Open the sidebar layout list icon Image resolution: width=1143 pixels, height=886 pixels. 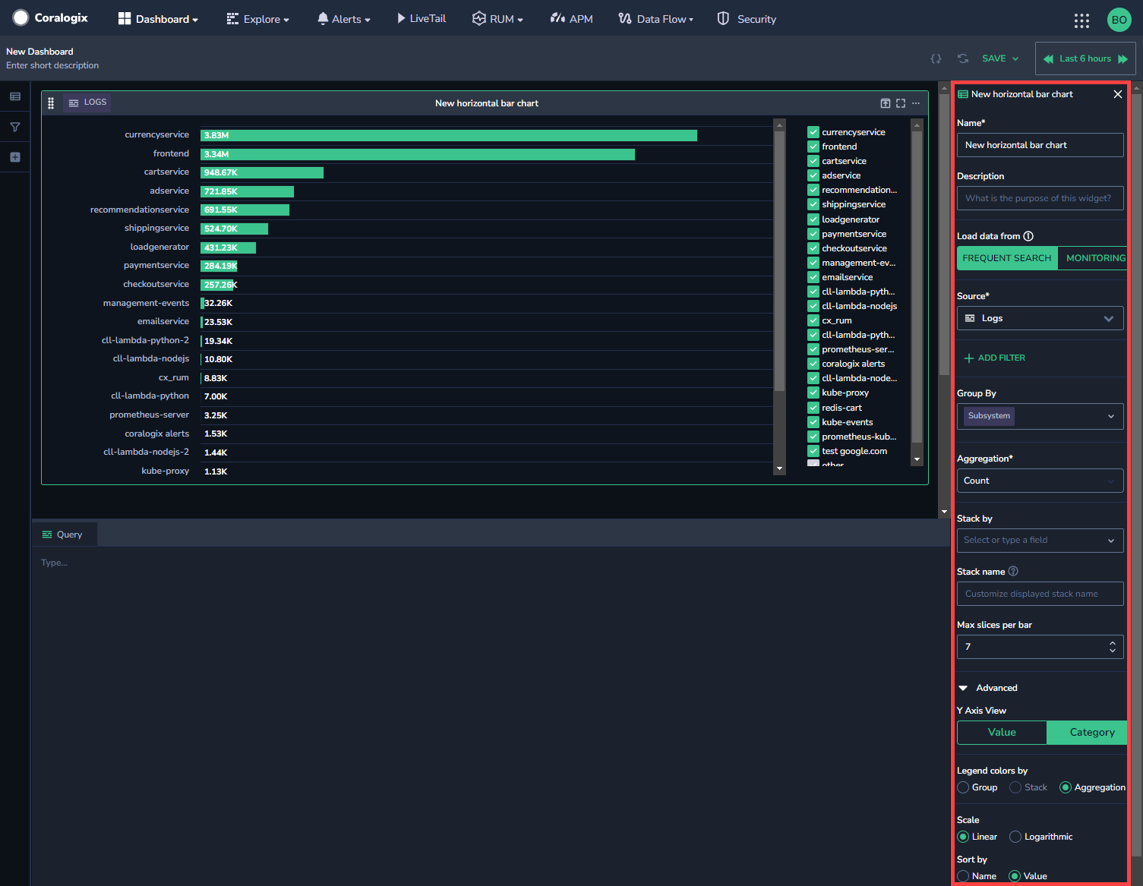coord(15,96)
